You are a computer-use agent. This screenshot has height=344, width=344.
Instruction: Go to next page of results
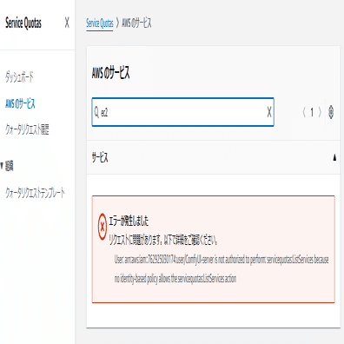(x=320, y=112)
